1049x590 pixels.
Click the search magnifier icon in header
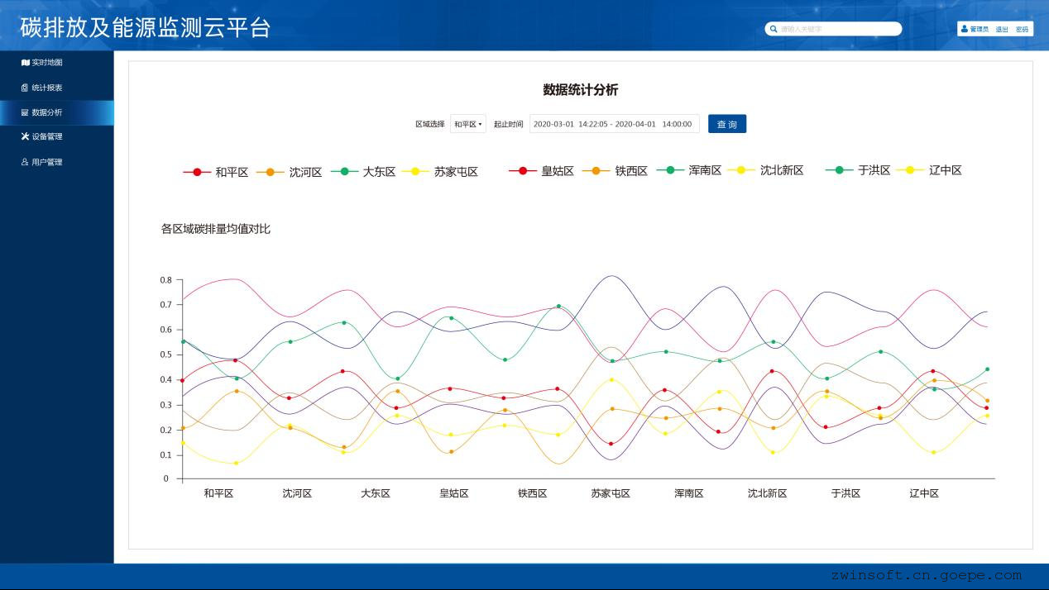tap(774, 29)
